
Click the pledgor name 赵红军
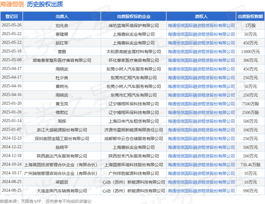[x=62, y=43]
